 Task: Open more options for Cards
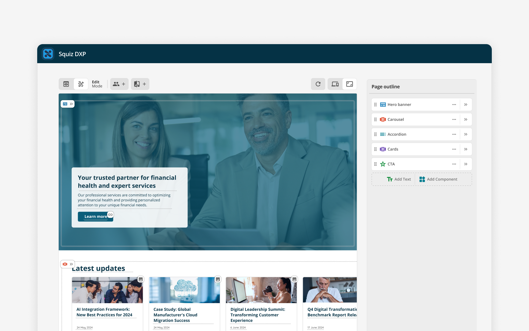[454, 149]
